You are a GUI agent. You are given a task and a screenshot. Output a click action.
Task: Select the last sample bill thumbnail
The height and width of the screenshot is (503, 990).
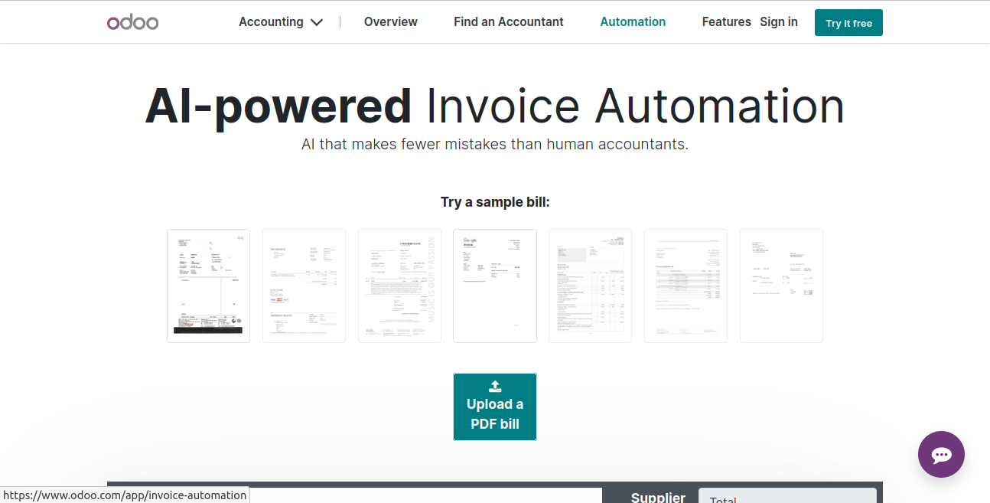point(781,286)
